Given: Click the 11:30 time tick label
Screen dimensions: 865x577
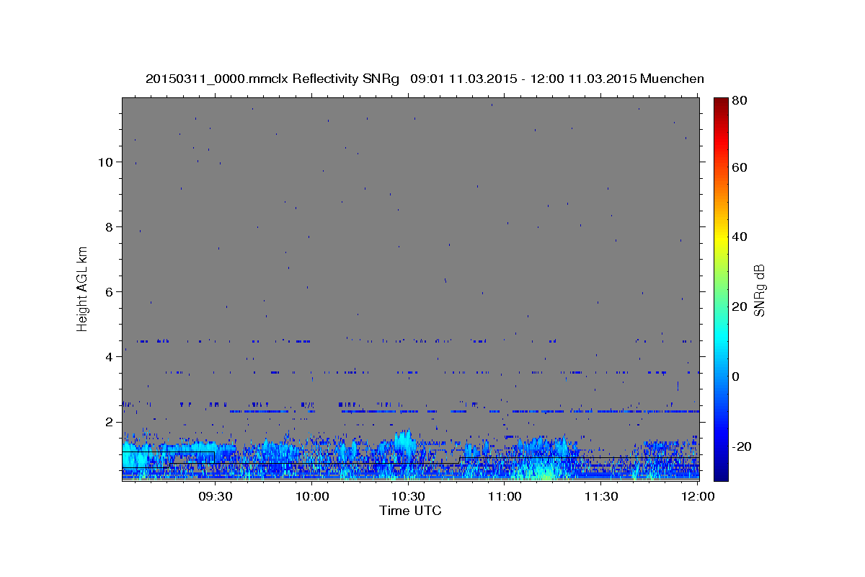Looking at the screenshot, I should 601,498.
